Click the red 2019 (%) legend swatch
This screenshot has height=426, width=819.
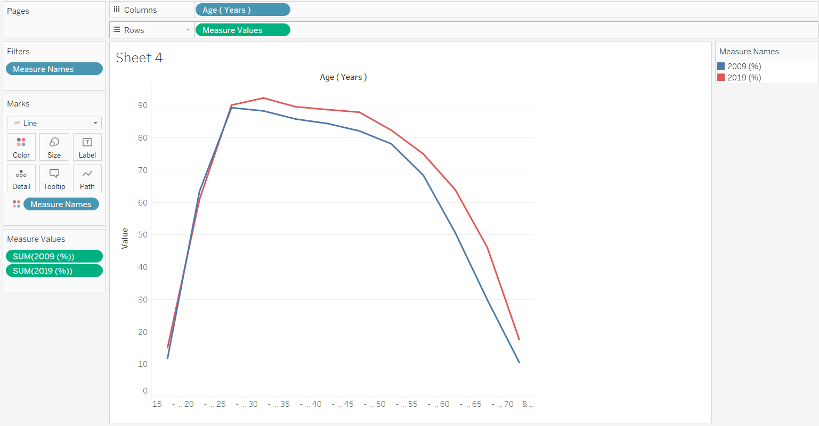tap(721, 78)
